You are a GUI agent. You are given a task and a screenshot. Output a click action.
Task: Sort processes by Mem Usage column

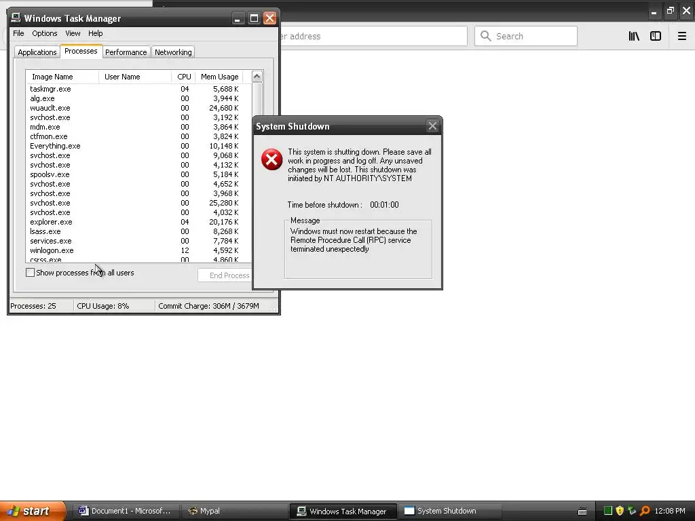219,77
